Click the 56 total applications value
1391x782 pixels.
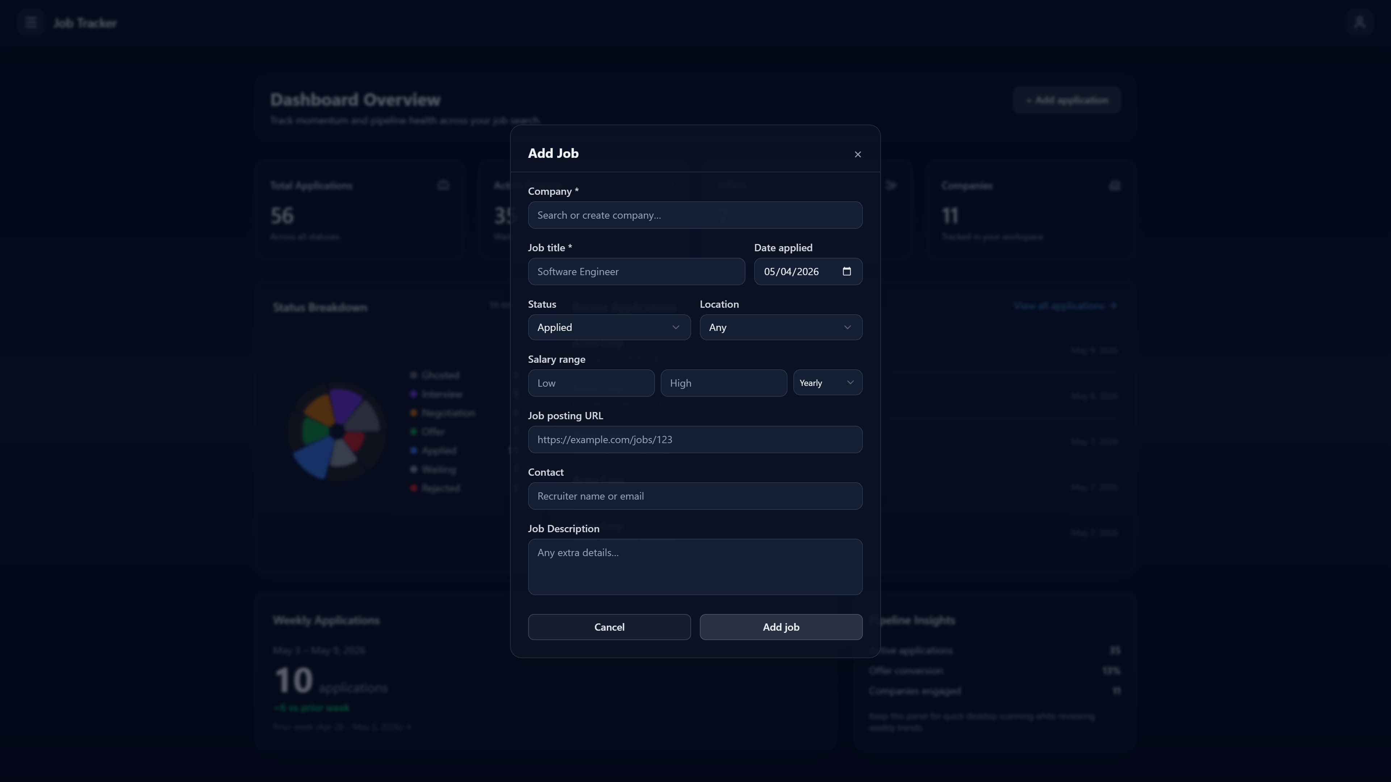pyautogui.click(x=282, y=216)
